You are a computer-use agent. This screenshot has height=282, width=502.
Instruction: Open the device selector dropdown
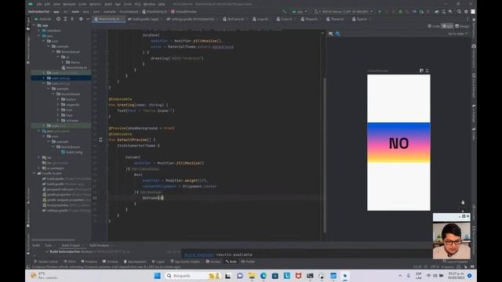344,12
